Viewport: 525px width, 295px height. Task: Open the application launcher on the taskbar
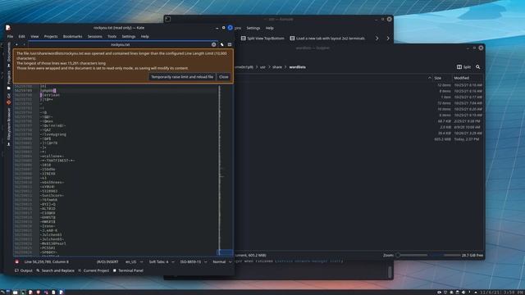click(2, 292)
